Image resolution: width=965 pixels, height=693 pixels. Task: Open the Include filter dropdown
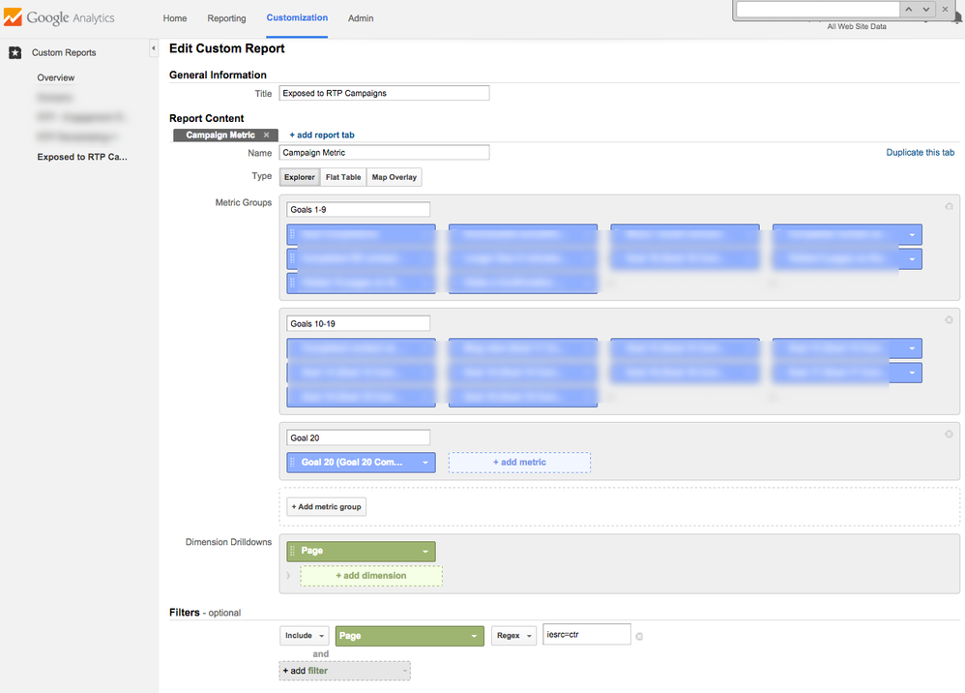click(305, 636)
